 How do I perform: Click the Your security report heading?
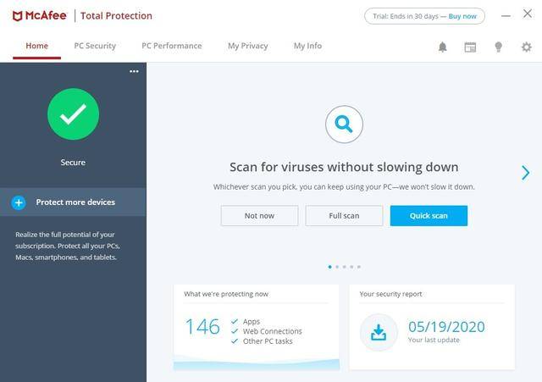coord(390,294)
